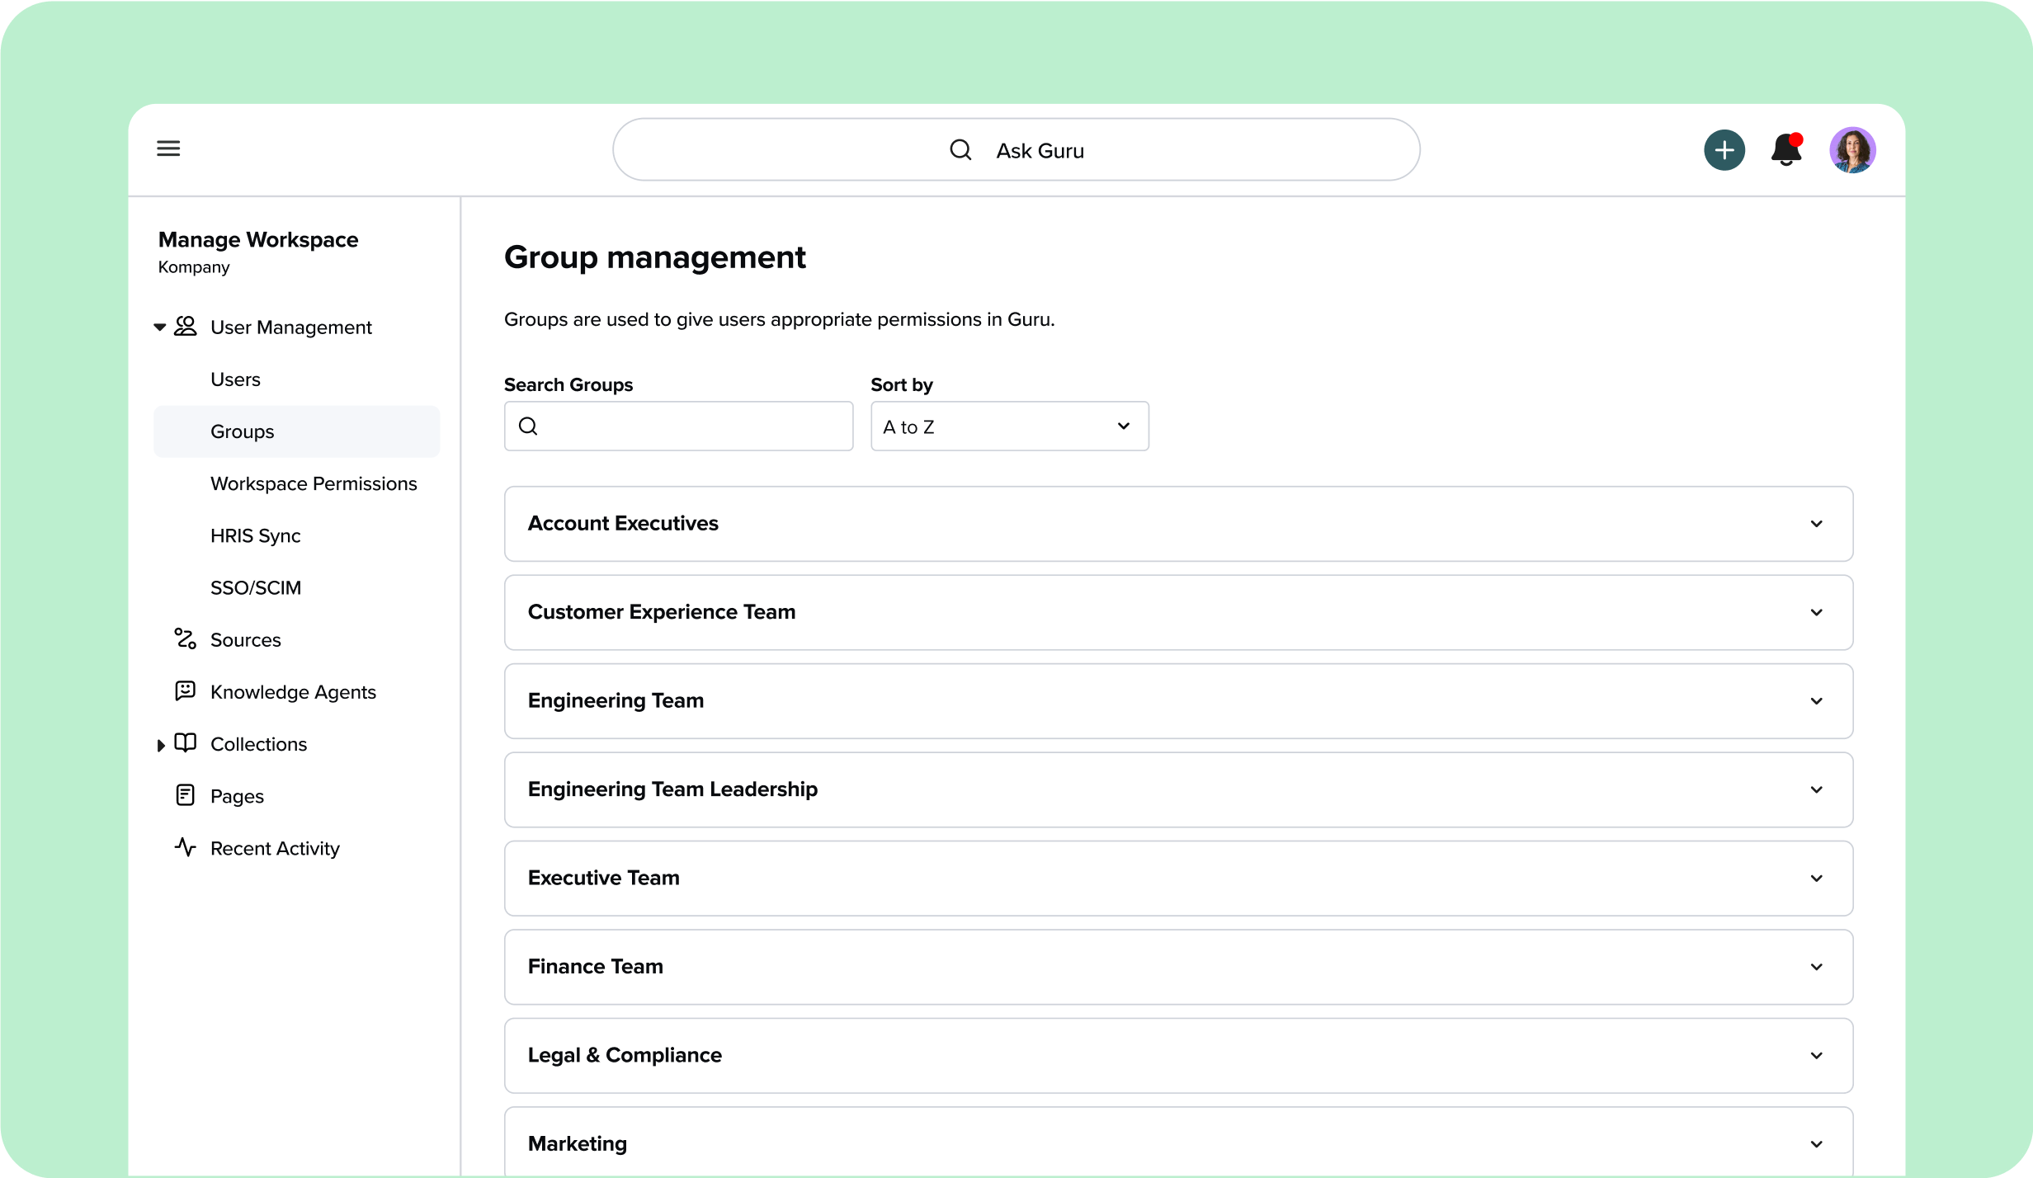2033x1178 pixels.
Task: Expand the Finance Team chevron
Action: 1816,967
